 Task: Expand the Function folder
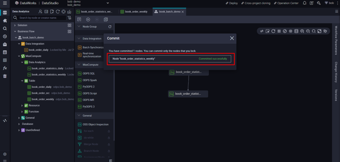click(22, 112)
